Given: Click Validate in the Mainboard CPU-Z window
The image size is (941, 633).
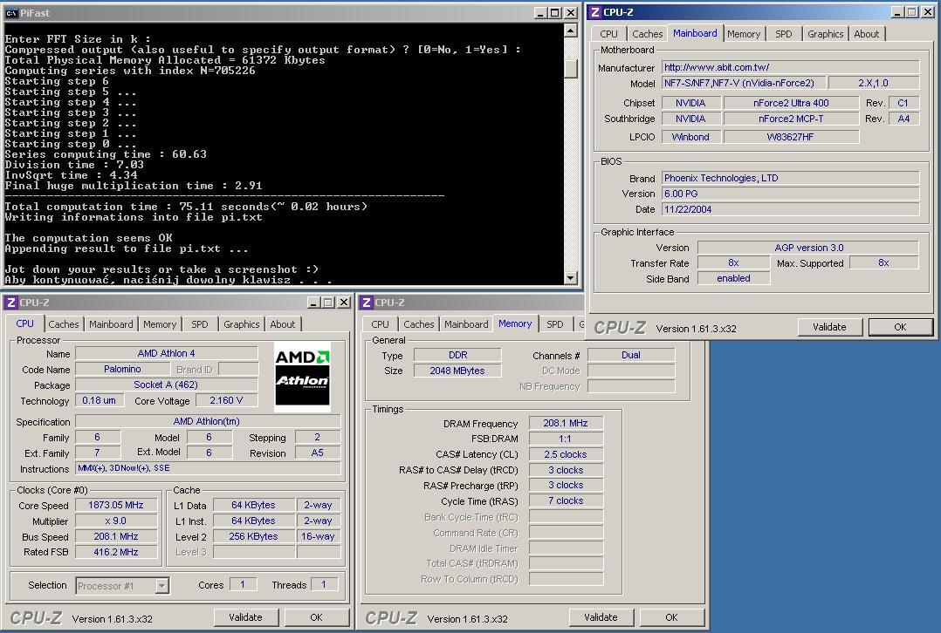Looking at the screenshot, I should pos(829,327).
